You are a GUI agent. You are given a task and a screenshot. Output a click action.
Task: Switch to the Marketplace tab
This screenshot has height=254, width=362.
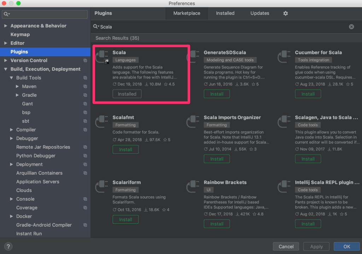pyautogui.click(x=187, y=13)
